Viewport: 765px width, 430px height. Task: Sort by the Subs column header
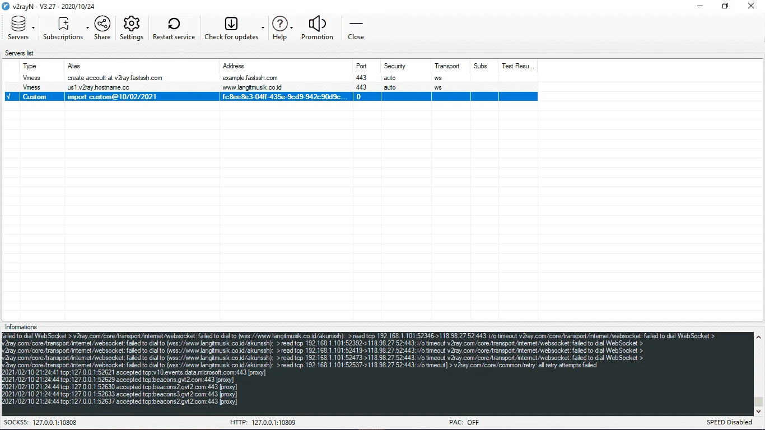click(484, 66)
